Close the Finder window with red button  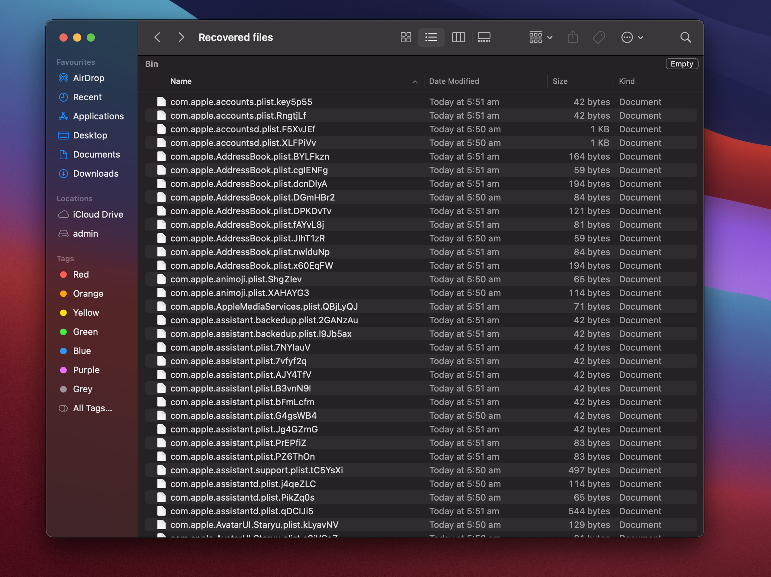(64, 38)
